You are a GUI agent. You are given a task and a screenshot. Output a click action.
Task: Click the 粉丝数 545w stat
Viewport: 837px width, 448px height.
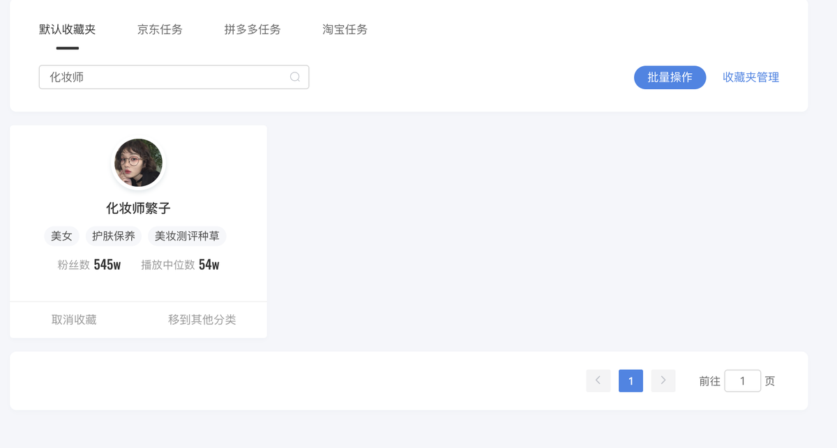point(89,265)
